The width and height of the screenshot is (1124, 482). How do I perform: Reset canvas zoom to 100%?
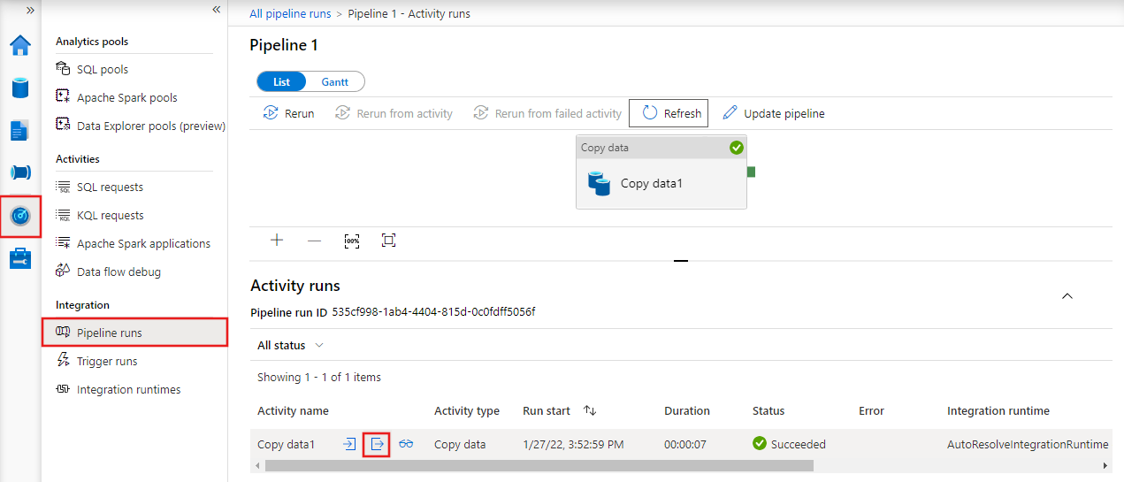point(352,240)
